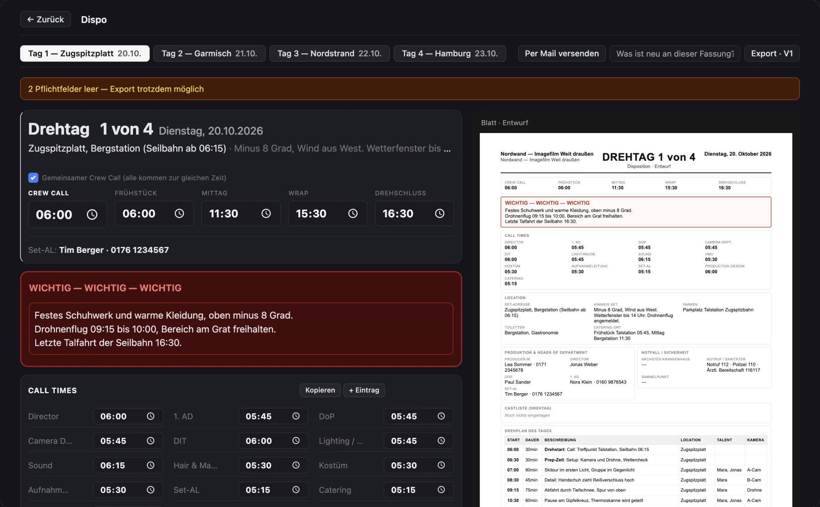Open clock picker for Frühstück time

pos(179,214)
